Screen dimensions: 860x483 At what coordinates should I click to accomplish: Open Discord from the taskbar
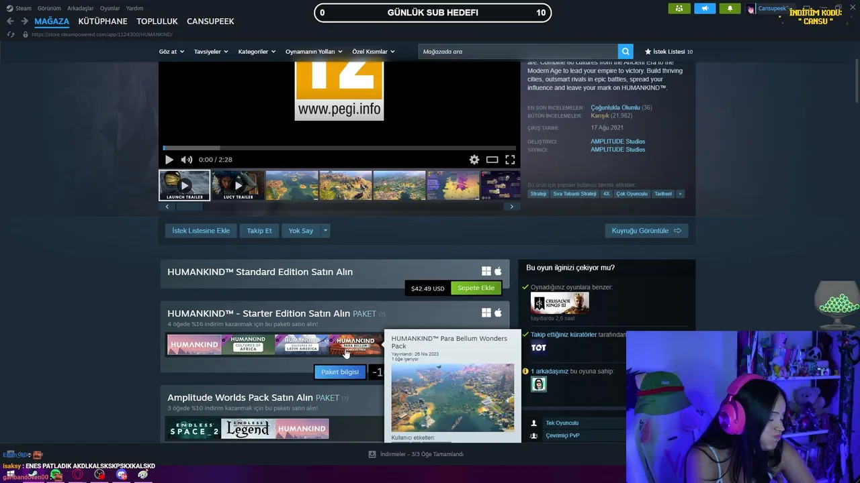point(122,475)
